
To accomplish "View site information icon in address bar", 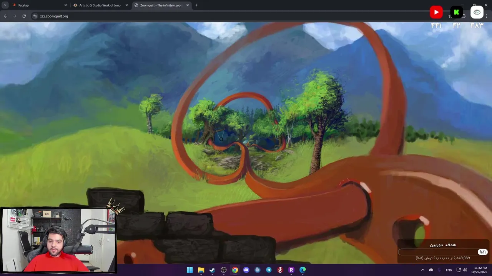I will tap(35, 16).
